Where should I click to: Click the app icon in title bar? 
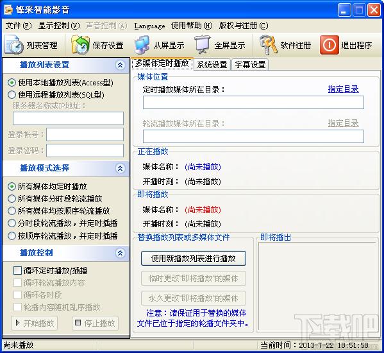[8, 10]
